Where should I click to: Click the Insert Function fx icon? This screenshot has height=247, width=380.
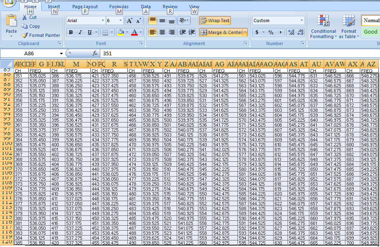point(95,53)
